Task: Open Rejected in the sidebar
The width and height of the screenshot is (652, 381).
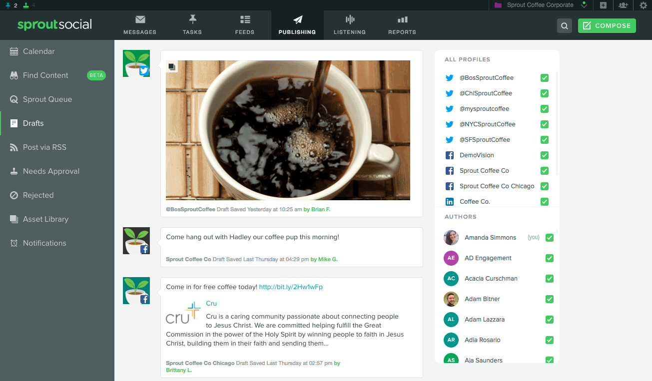Action: pos(57,195)
